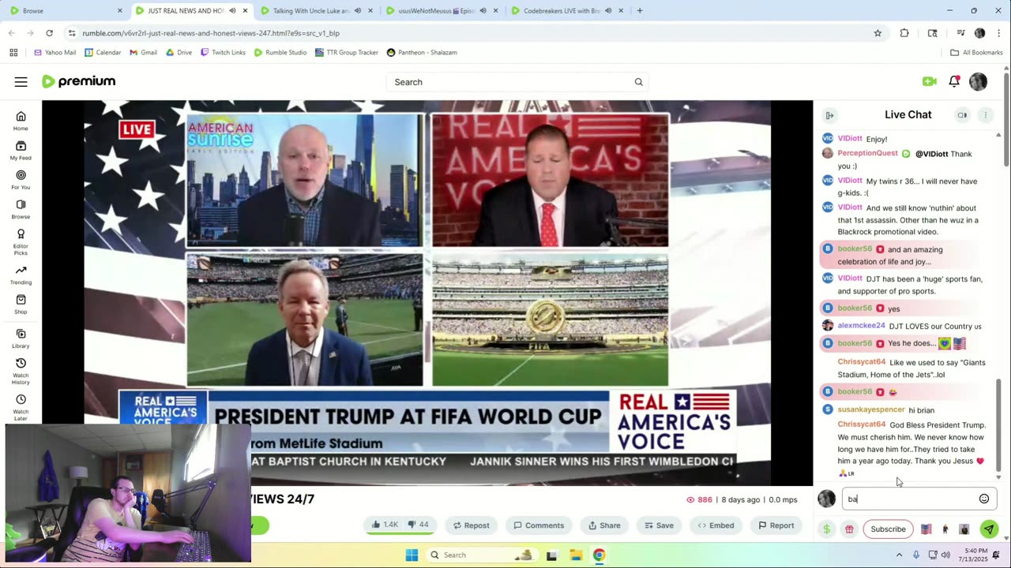Open the For You sidebar section
The height and width of the screenshot is (568, 1011).
point(21,180)
